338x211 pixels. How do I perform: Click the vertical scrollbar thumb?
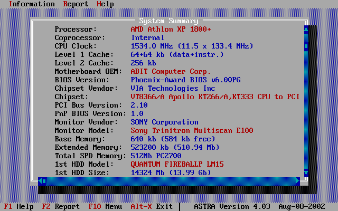tap(306, 46)
